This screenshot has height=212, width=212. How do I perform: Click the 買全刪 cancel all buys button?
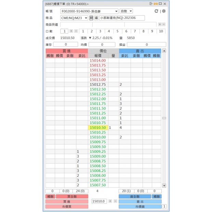point(72,197)
